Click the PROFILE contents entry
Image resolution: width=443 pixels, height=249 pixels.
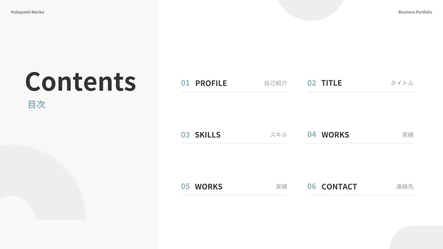tap(211, 83)
